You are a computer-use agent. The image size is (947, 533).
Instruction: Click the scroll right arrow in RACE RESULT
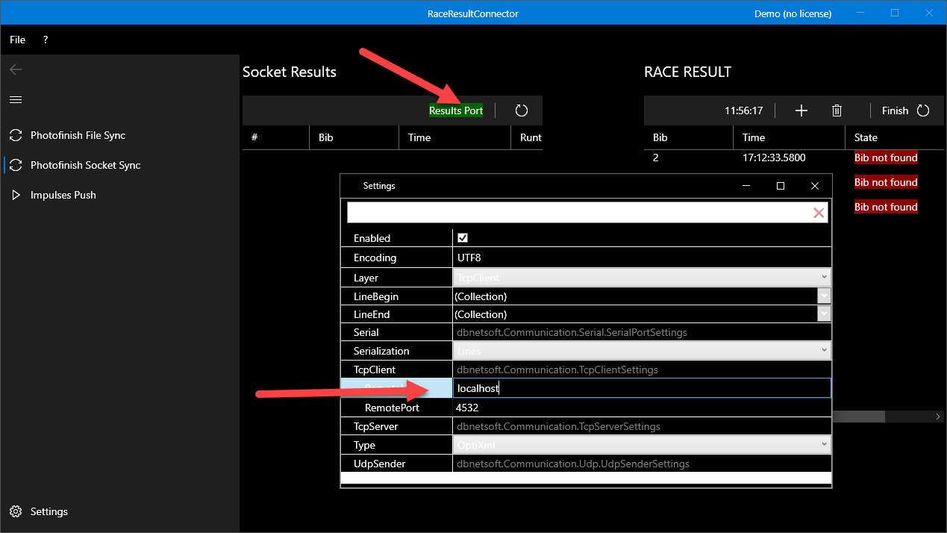939,417
